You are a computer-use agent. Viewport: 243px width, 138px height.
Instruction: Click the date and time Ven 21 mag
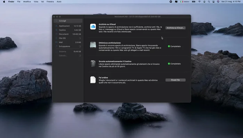(231, 1)
